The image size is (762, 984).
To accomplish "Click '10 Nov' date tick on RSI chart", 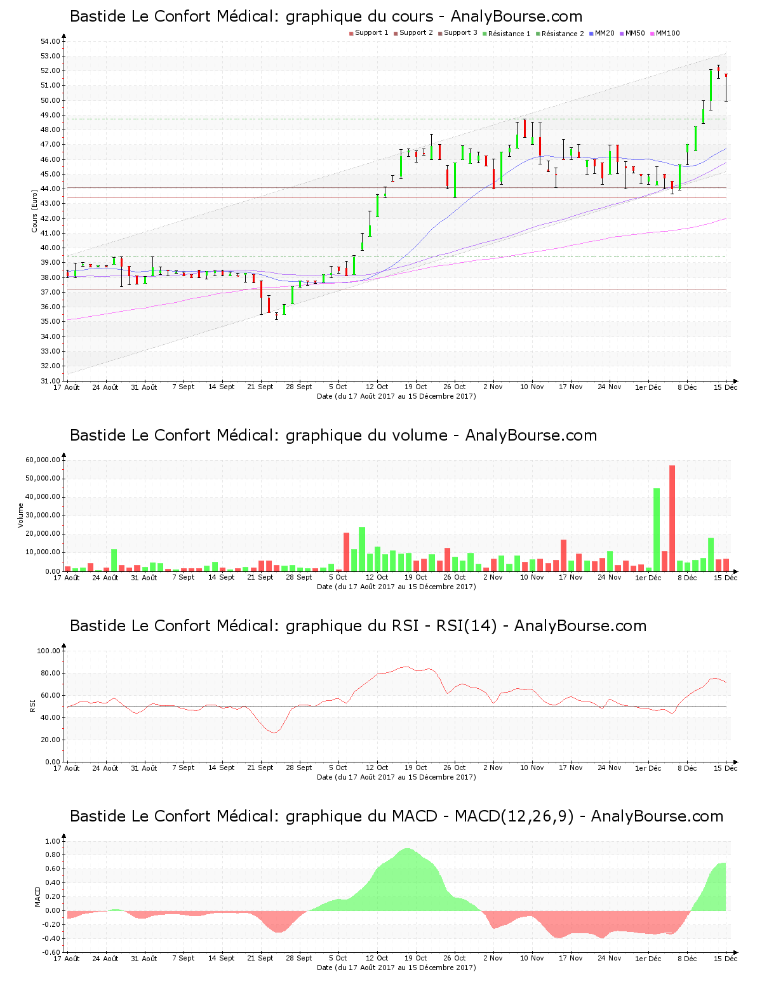I will [532, 768].
